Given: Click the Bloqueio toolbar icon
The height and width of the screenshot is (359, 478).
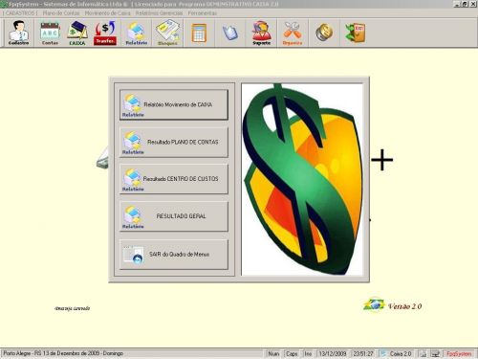Looking at the screenshot, I should [167, 33].
